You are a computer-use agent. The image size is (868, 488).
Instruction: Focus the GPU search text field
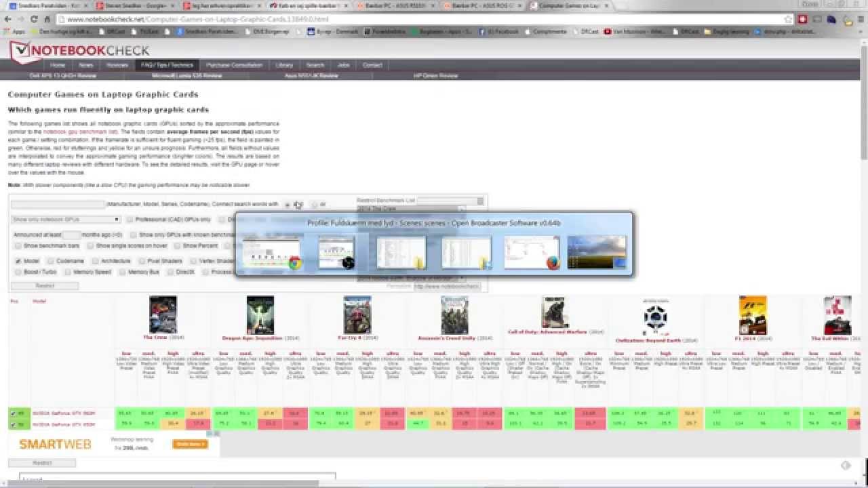[x=58, y=204]
